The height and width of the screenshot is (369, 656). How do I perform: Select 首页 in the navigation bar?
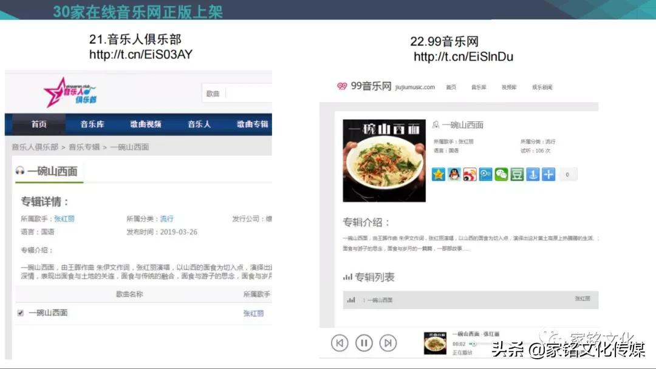point(39,124)
